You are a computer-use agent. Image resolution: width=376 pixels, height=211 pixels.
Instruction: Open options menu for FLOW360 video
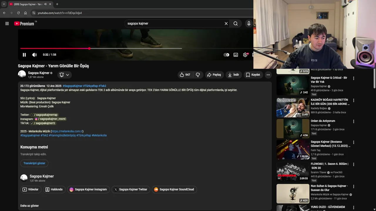354,164
